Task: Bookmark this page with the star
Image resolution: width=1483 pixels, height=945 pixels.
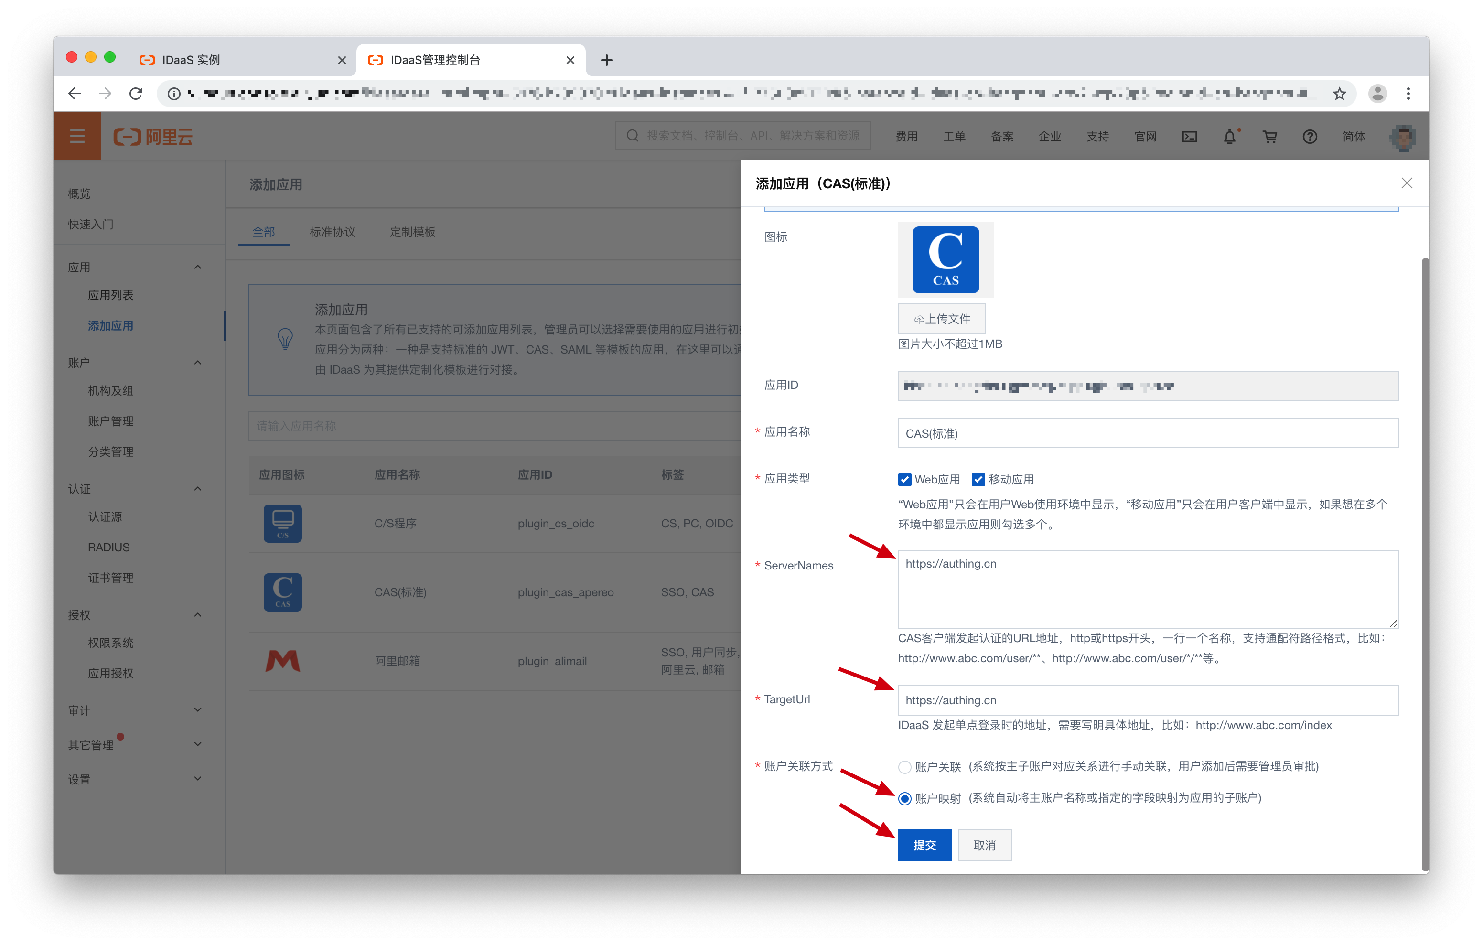Action: [x=1339, y=94]
